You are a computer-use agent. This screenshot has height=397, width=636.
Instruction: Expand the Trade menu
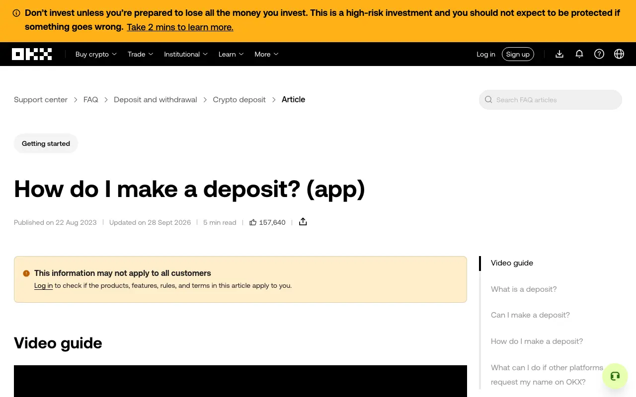coord(141,54)
